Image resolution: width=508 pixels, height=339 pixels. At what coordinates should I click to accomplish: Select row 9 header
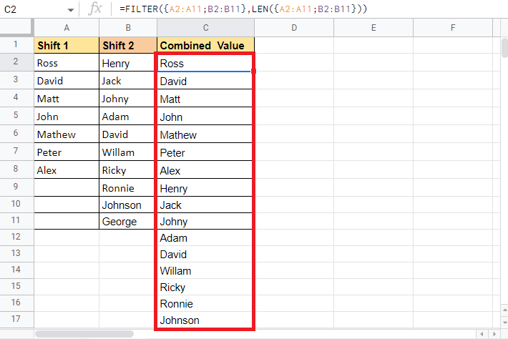tap(17, 187)
